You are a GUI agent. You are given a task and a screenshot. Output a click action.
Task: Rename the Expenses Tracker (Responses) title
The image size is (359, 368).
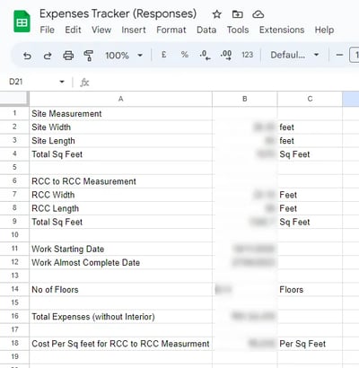118,13
